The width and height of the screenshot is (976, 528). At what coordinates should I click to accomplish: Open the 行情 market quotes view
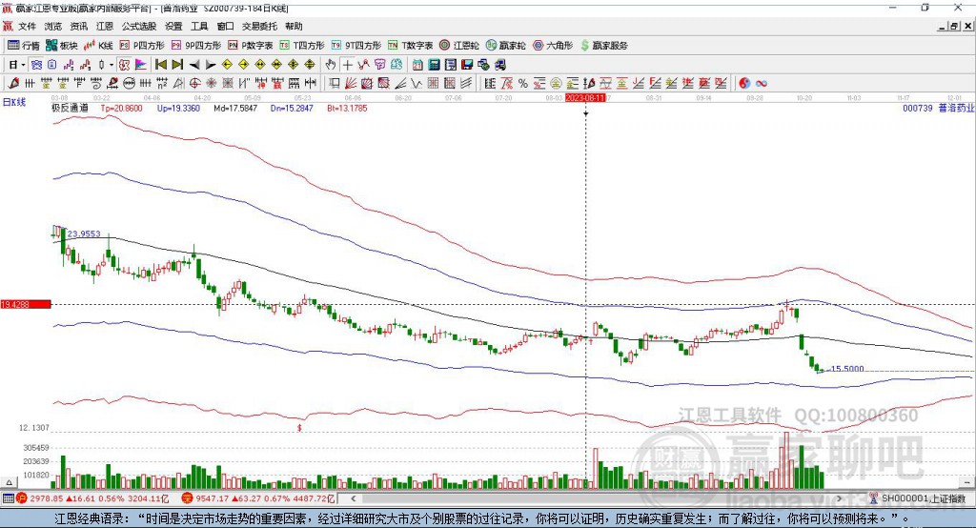pyautogui.click(x=24, y=46)
